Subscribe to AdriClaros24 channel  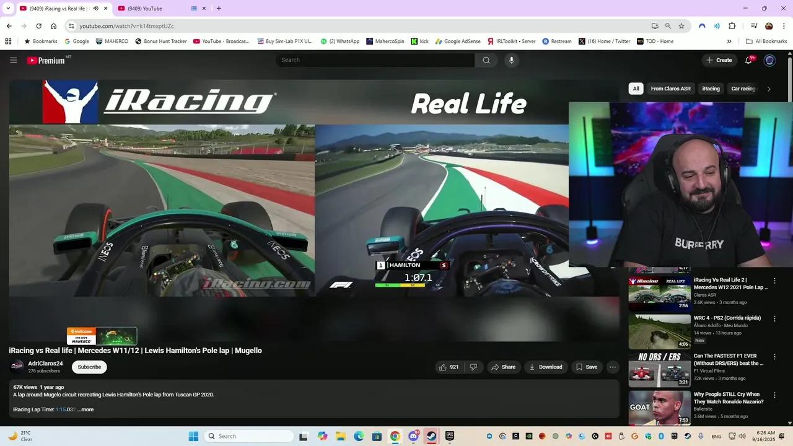89,367
